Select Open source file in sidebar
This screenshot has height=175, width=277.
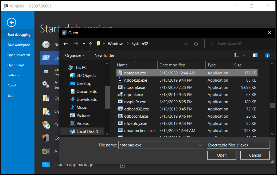(19, 55)
